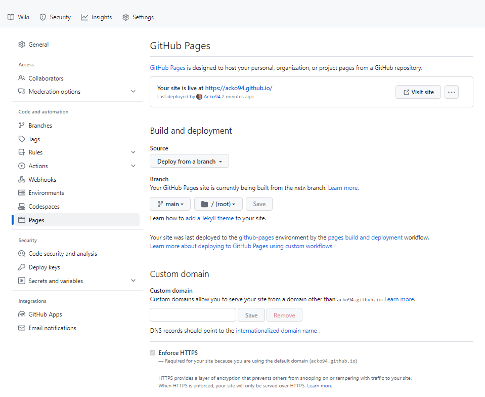485x397 pixels.
Task: Click the Environments server icon
Action: [x=22, y=192]
